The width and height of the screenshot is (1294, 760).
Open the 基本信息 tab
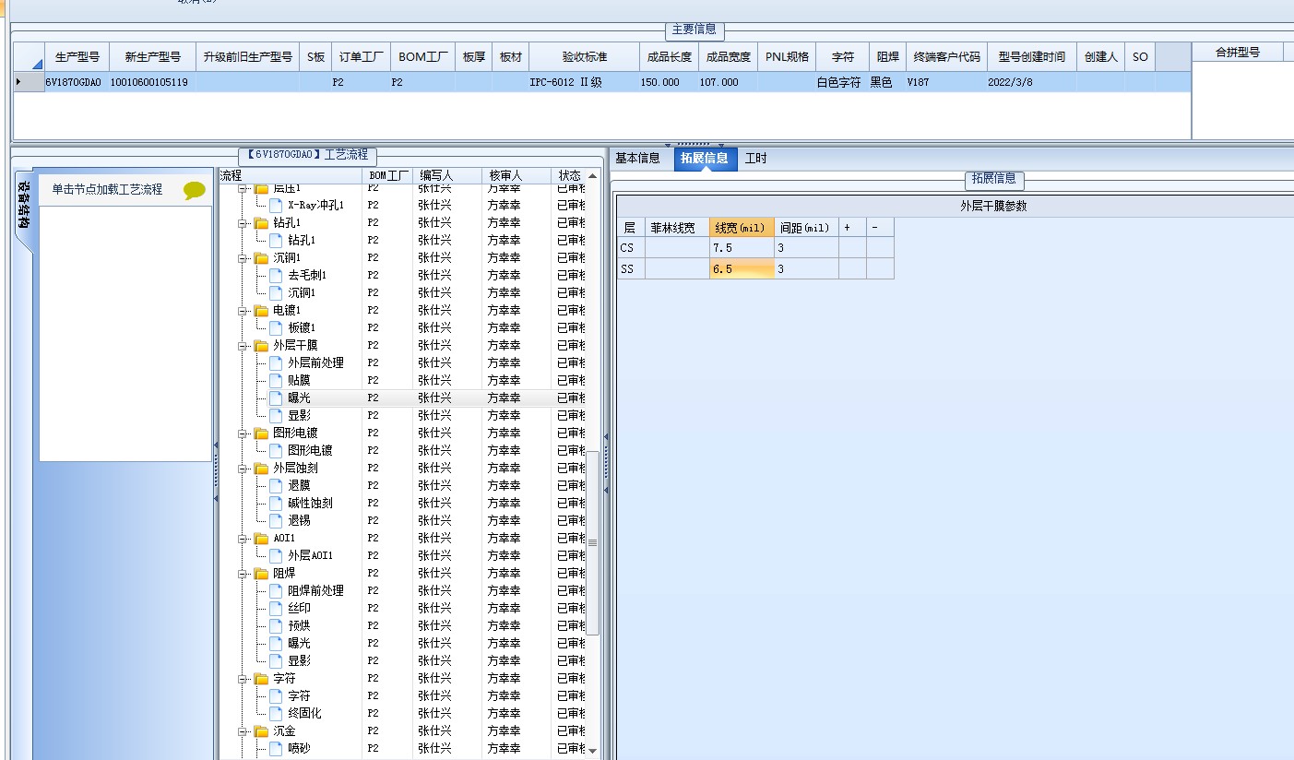click(x=638, y=159)
